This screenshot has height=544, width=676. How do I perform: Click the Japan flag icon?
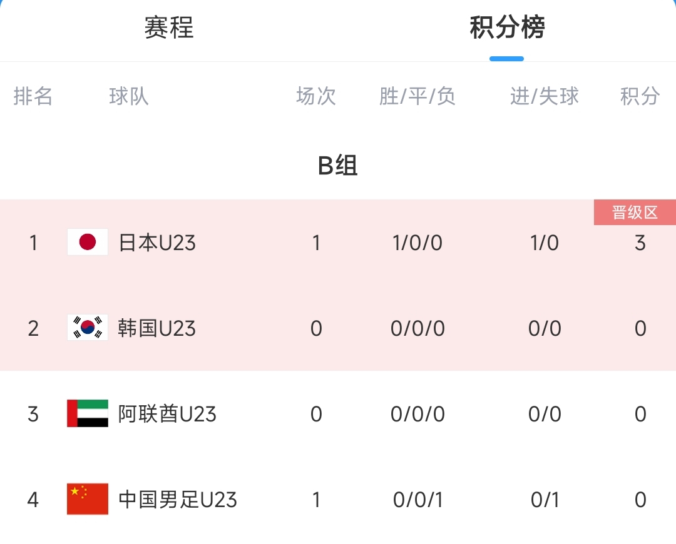(x=88, y=242)
